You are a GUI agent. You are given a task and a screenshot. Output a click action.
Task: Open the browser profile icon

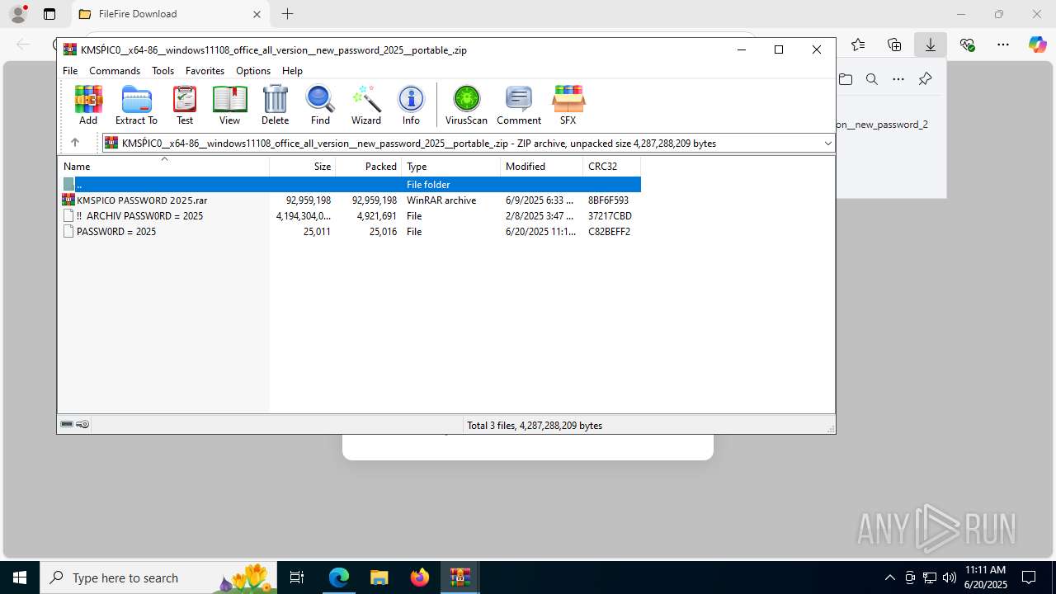click(x=18, y=14)
